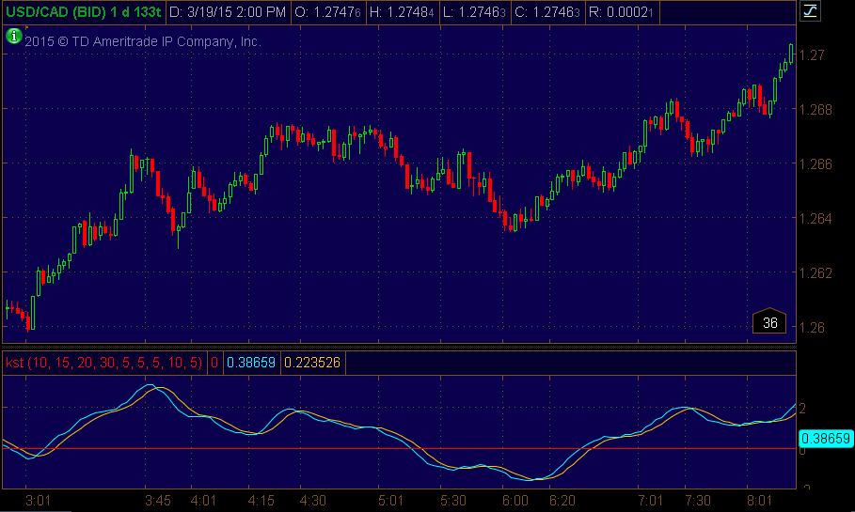Click the cyan 0.38659 price bubble on axis
855x512 pixels.
tap(824, 438)
